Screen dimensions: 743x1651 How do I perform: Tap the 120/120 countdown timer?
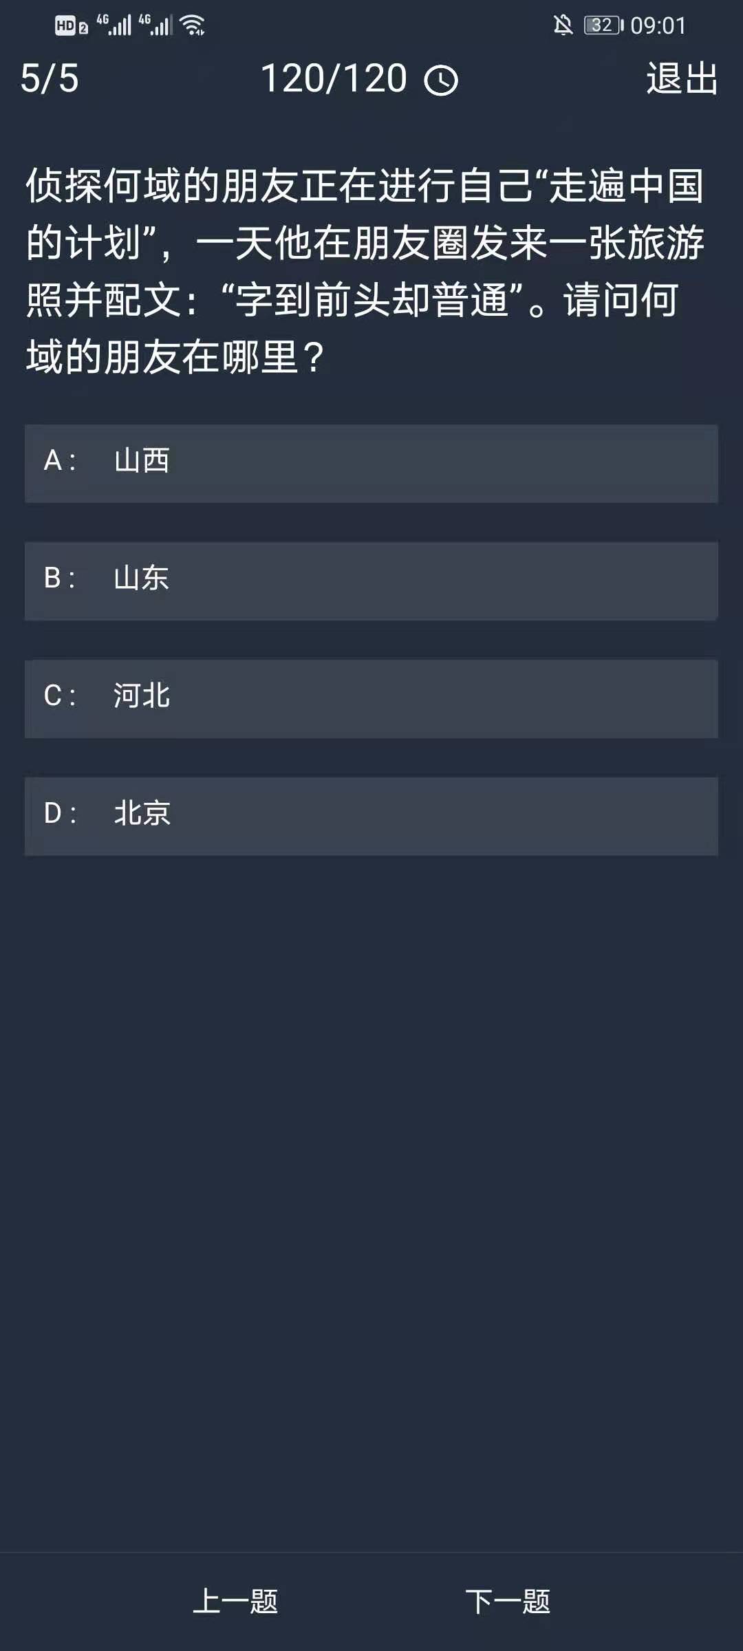pyautogui.click(x=334, y=78)
